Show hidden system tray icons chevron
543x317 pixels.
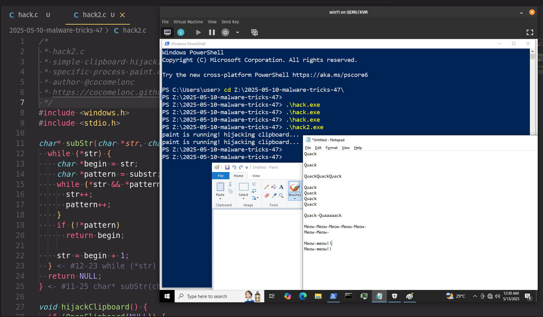click(475, 296)
